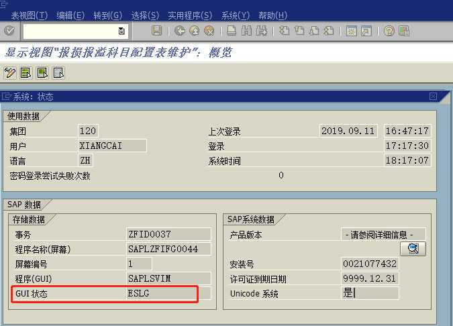Open the 系统(Y) menu
Image resolution: width=453 pixels, height=326 pixels.
tap(235, 15)
